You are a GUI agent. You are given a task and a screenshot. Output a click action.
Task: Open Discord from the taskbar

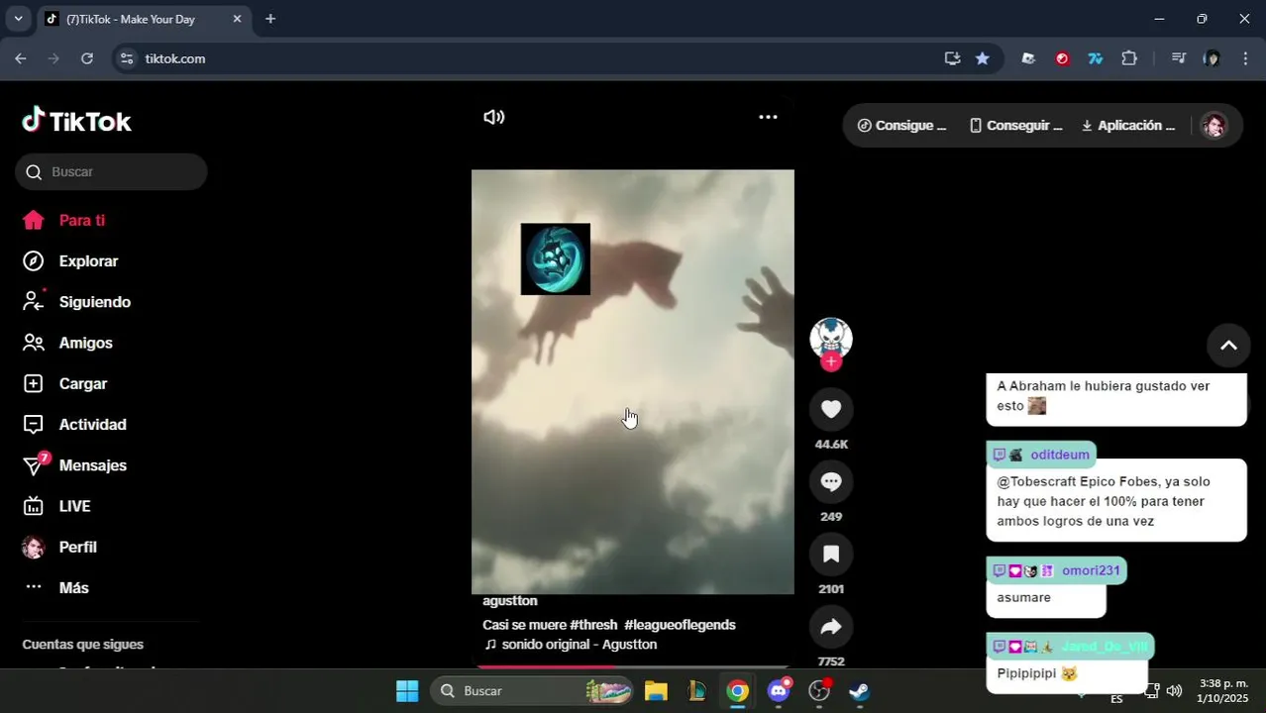780,691
